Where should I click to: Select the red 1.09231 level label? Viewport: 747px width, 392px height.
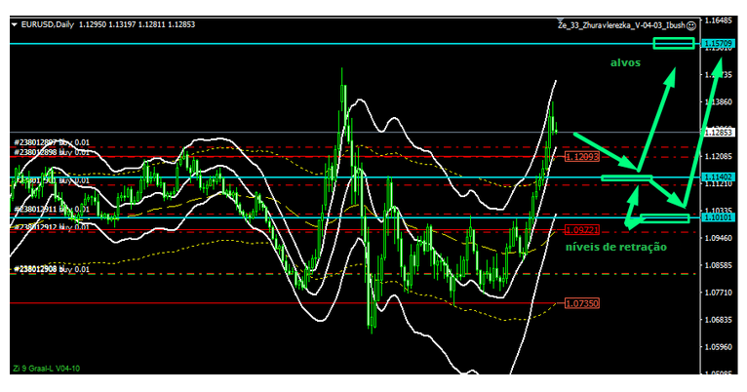tap(581, 229)
